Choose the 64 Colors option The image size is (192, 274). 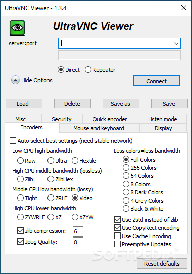coord(126,176)
